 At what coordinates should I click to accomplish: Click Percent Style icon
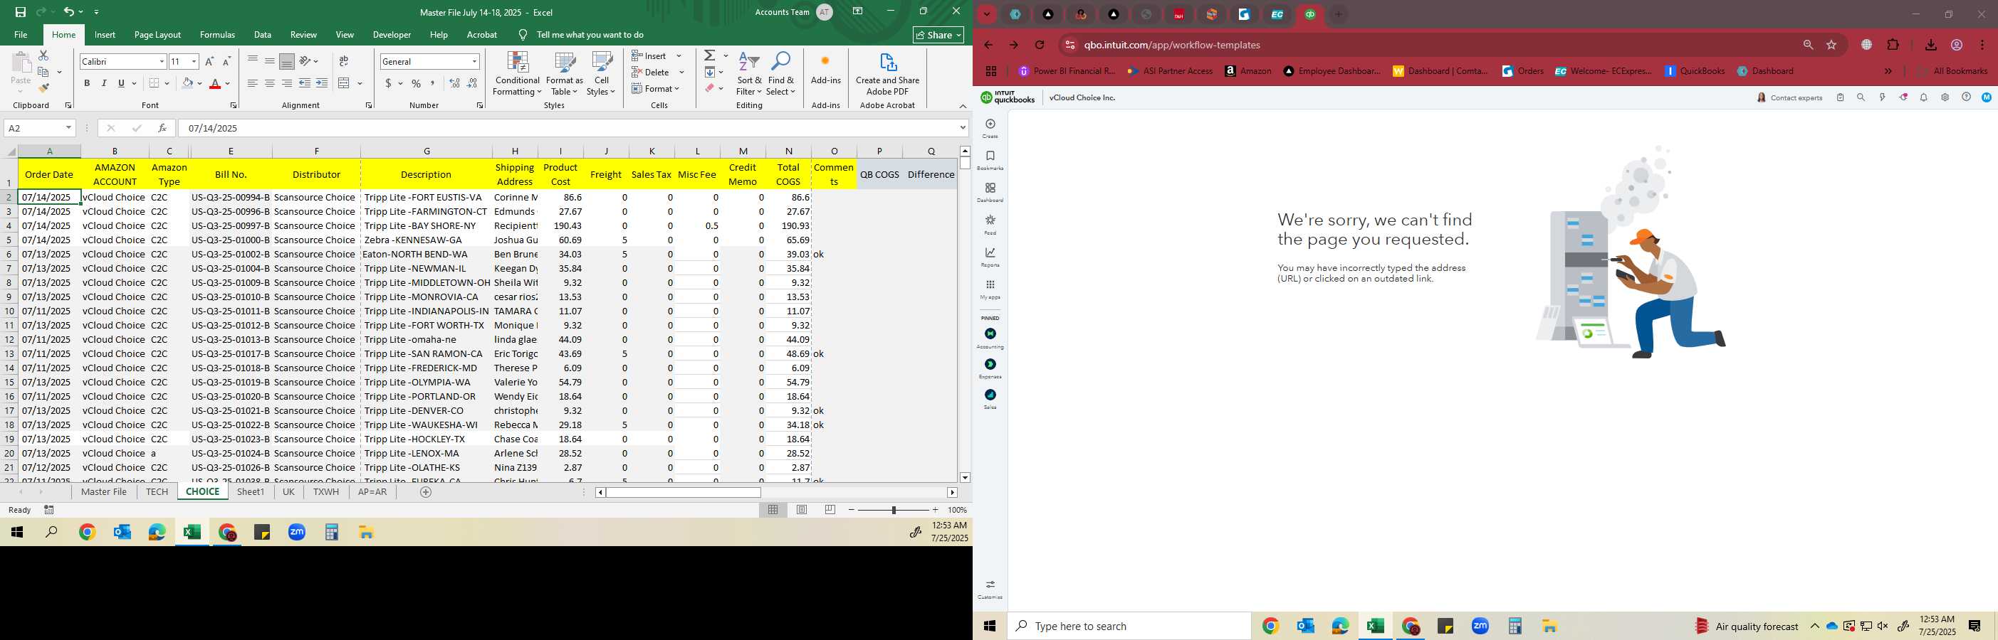(x=417, y=84)
